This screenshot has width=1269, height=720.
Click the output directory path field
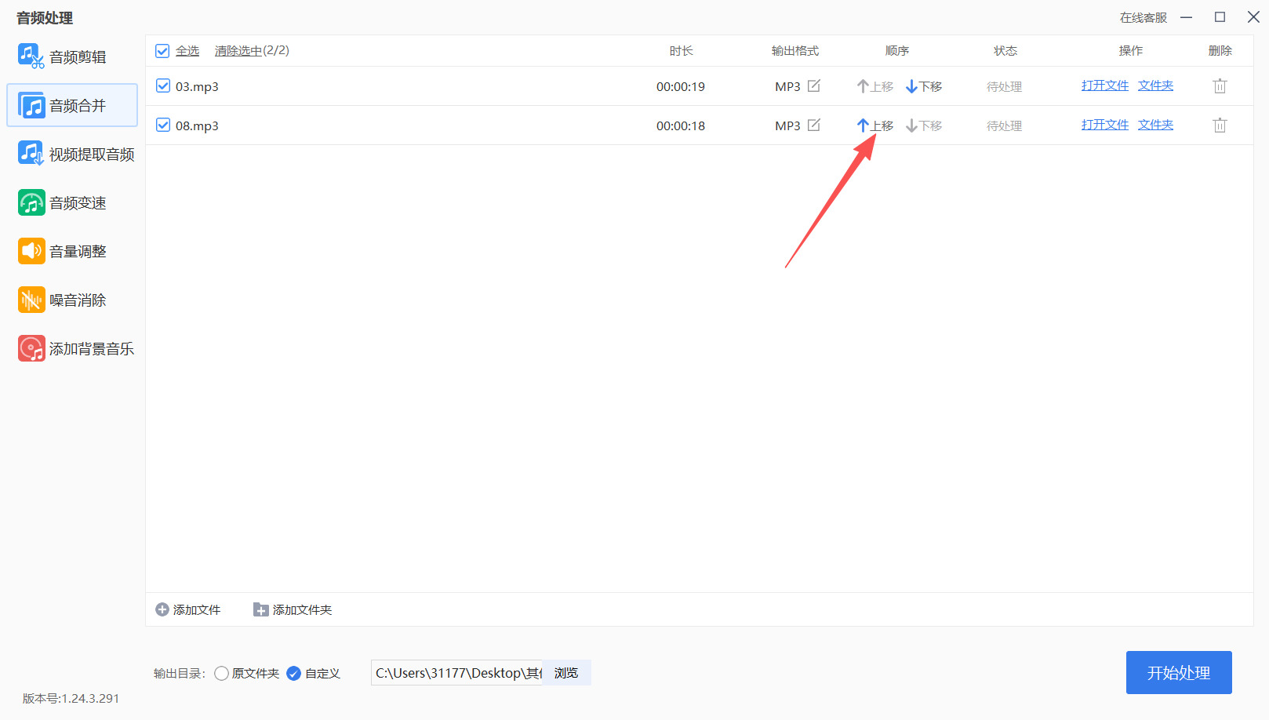pos(457,673)
